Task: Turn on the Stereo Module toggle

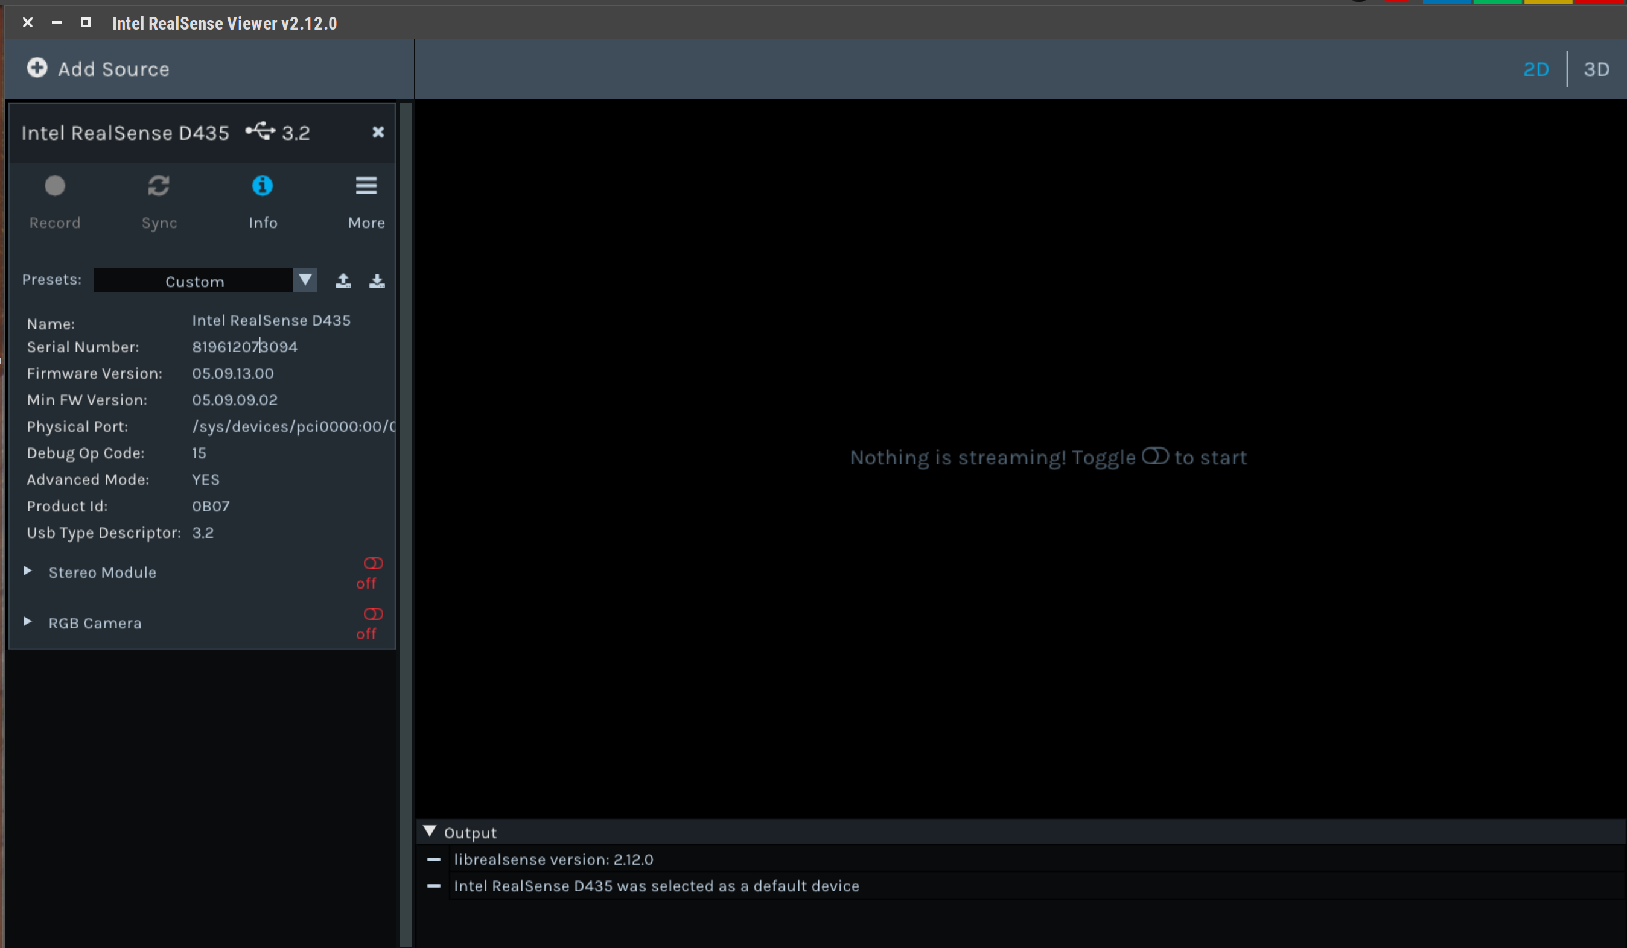Action: [373, 563]
